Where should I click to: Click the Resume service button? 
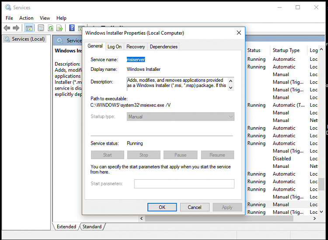[217, 155]
